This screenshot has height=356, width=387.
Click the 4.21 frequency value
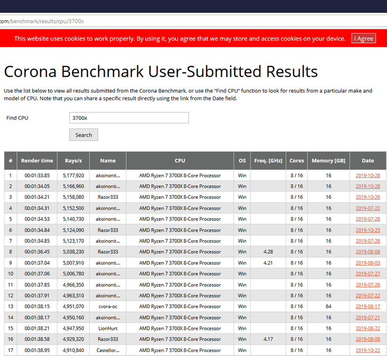268,263
